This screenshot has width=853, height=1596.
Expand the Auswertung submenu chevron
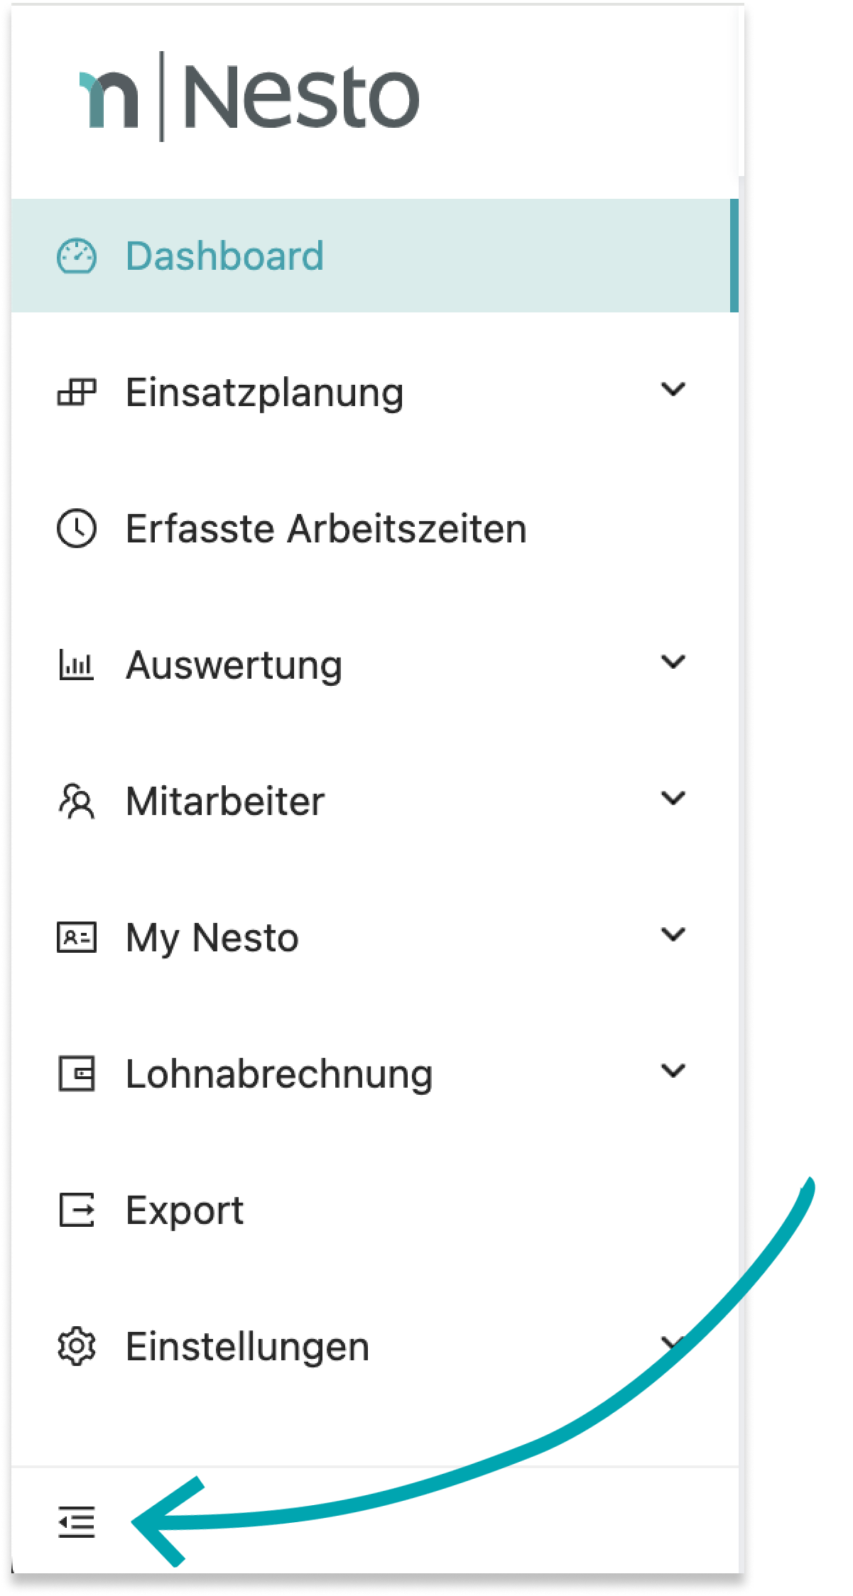673,662
